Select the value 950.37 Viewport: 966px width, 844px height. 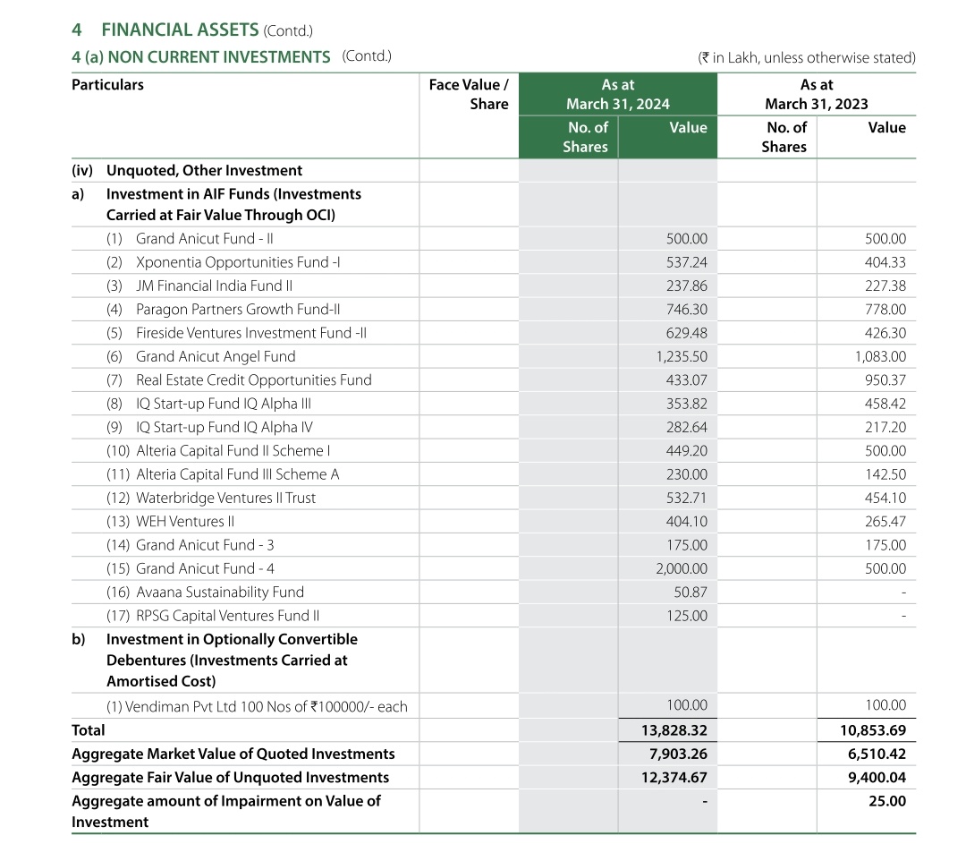tap(885, 379)
